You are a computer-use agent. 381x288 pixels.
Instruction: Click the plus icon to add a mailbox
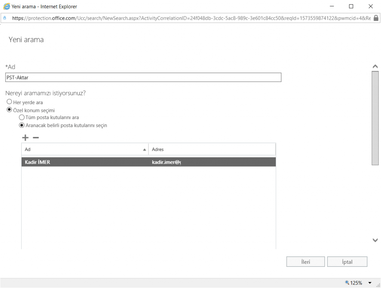point(25,138)
